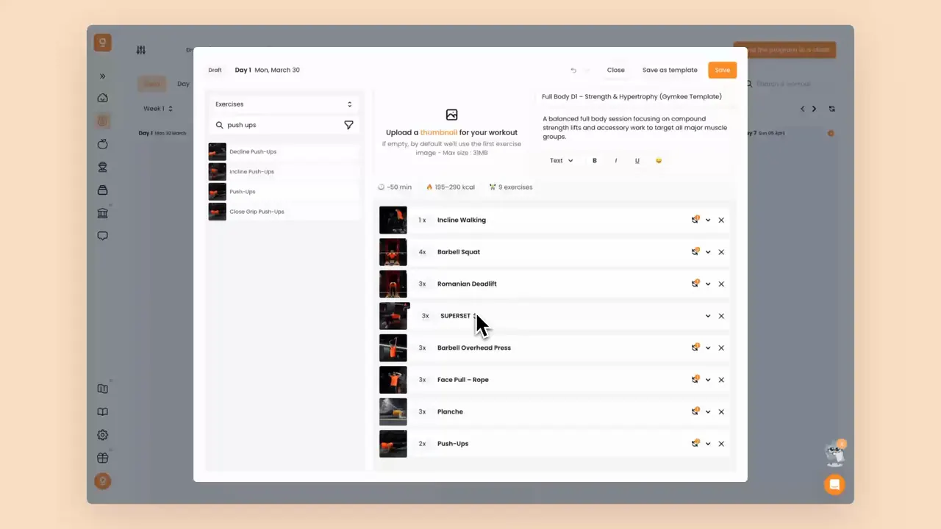Viewport: 941px width, 529px height.
Task: Click the 9 exercises summary label
Action: 511,187
